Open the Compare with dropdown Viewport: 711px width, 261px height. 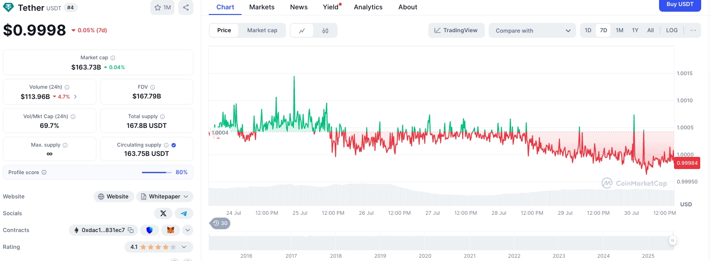533,31
